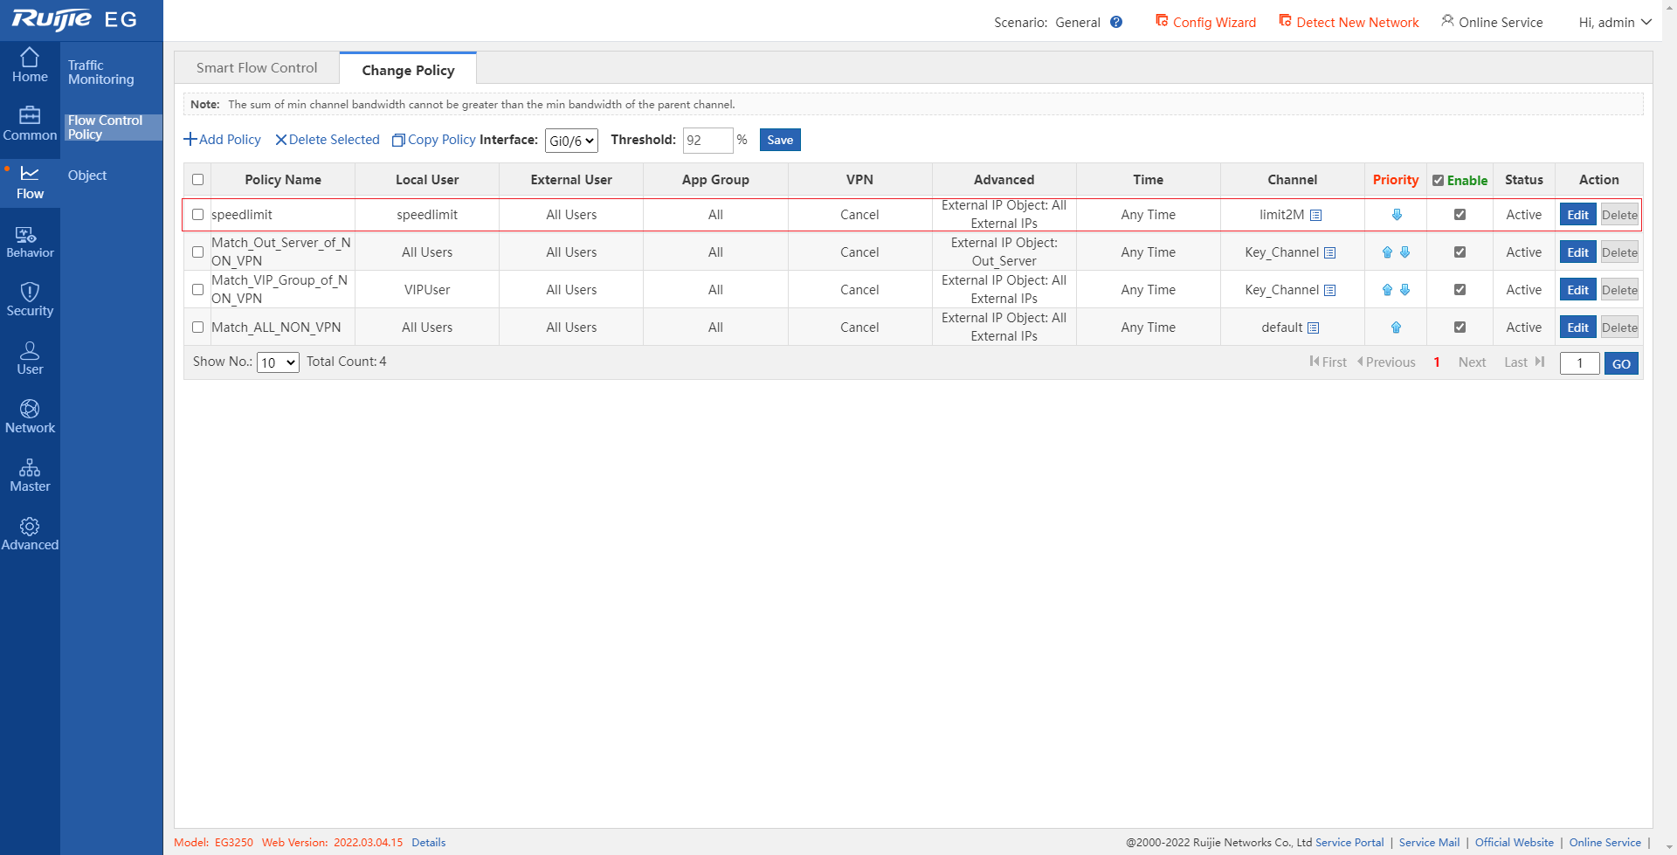Open the Hi, admin user menu
The image size is (1677, 855).
[1614, 23]
